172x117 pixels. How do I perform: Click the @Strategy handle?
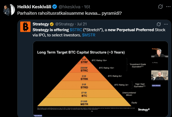click(64, 24)
